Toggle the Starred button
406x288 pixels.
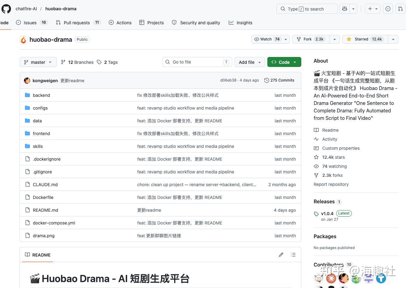365,39
